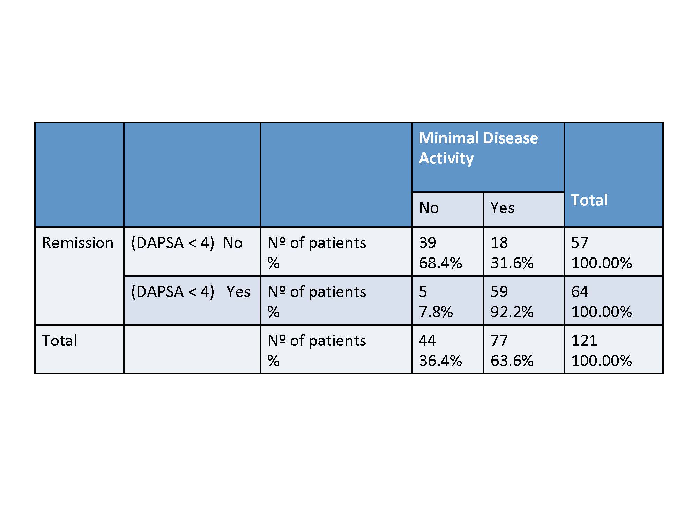Click the value 18 in the table

coord(499,243)
